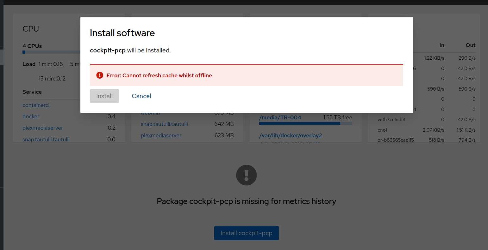Open plexmediaserver using 623 MB of memory
488x250 pixels.
pos(161,135)
